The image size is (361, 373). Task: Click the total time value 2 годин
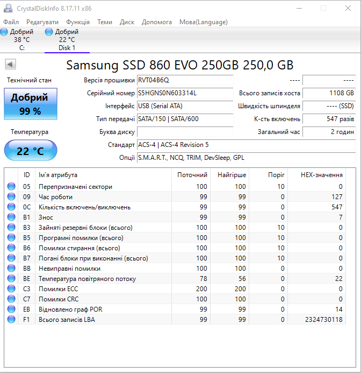pos(329,132)
